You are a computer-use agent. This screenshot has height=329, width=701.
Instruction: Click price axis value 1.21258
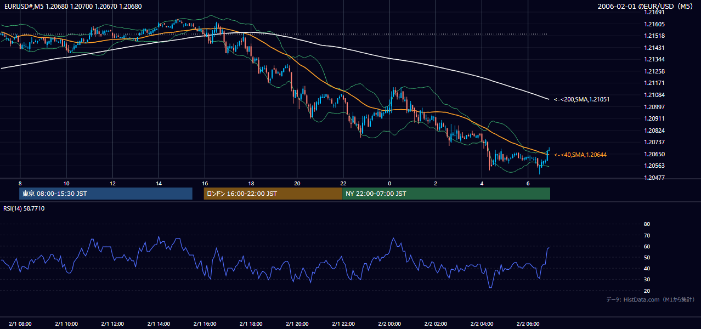(654, 71)
